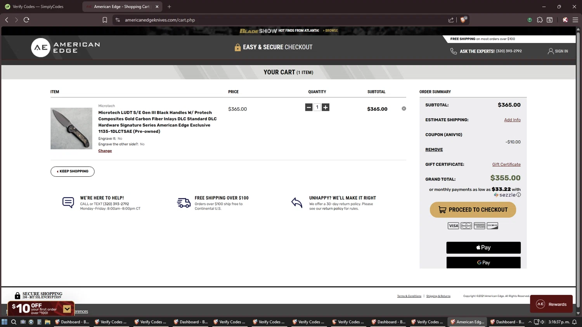Click the browser forward arrow
Image resolution: width=582 pixels, height=327 pixels.
coord(16,20)
